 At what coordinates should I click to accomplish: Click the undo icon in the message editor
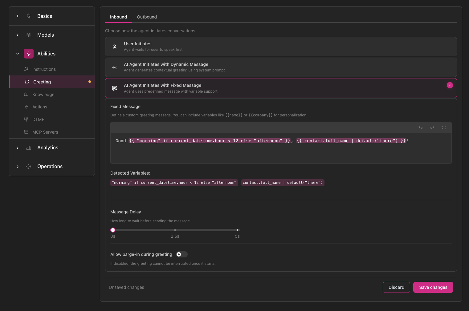(x=421, y=127)
